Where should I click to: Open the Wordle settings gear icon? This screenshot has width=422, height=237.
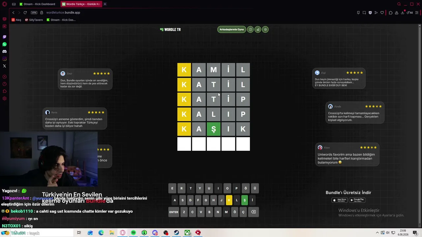click(x=265, y=30)
